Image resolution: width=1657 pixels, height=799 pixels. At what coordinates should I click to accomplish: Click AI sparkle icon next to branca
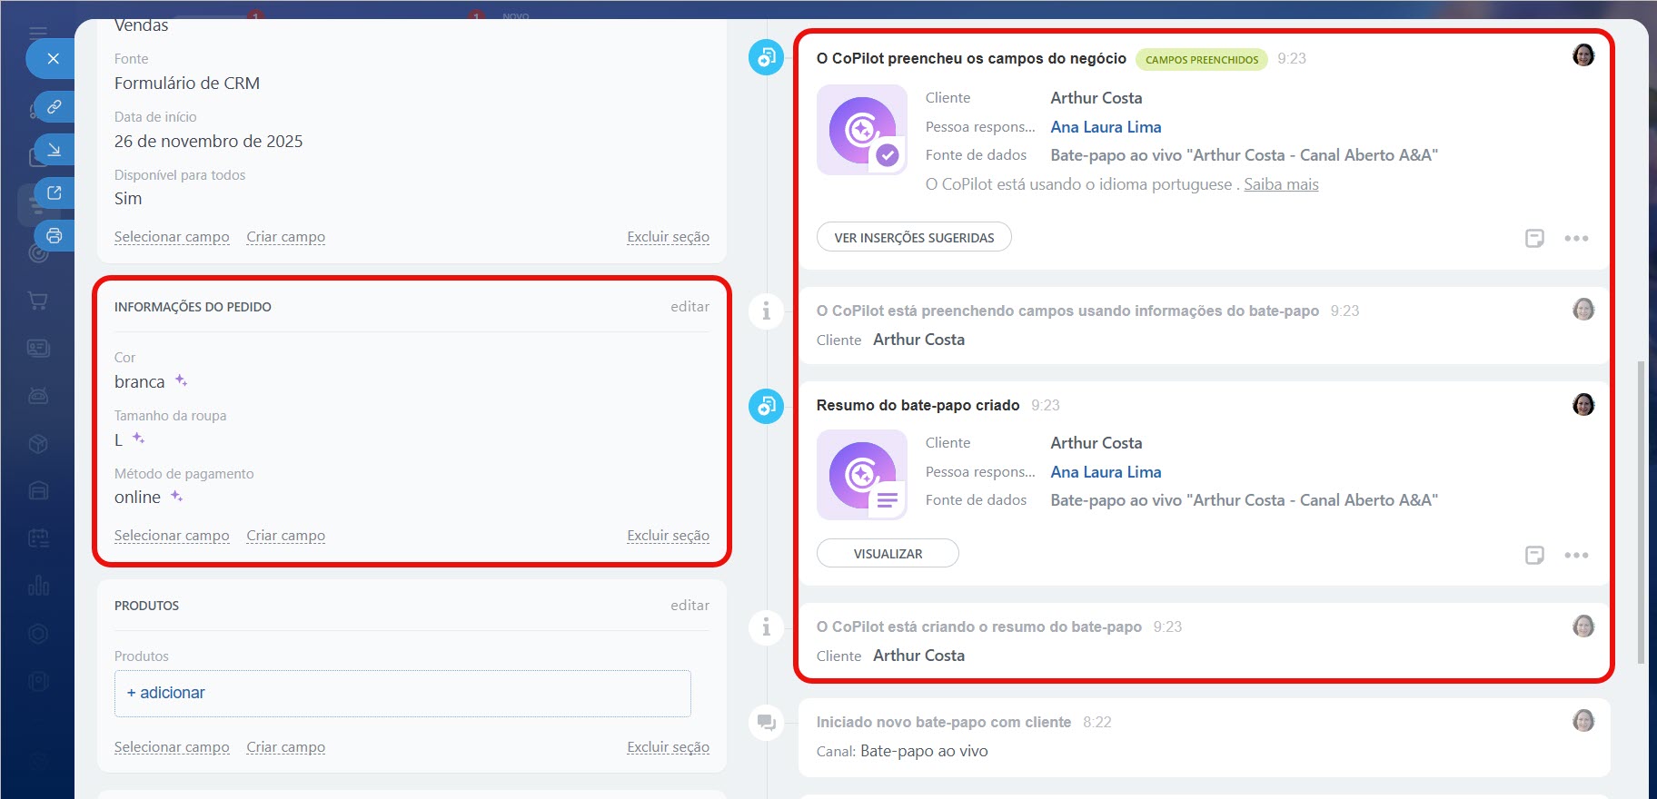coord(182,380)
